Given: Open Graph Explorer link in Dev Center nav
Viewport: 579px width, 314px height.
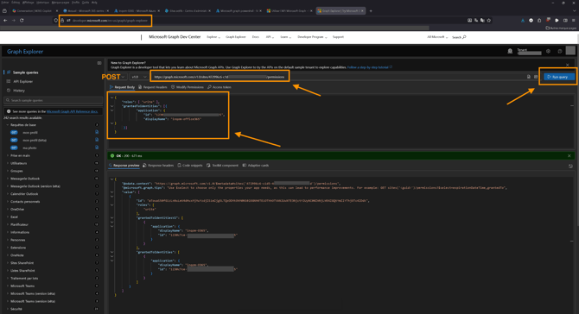Looking at the screenshot, I should (x=236, y=37).
